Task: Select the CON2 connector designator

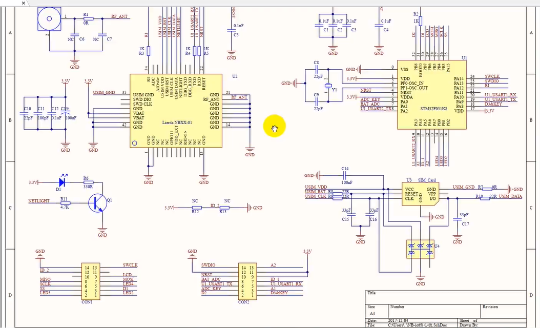Action: tap(244, 302)
